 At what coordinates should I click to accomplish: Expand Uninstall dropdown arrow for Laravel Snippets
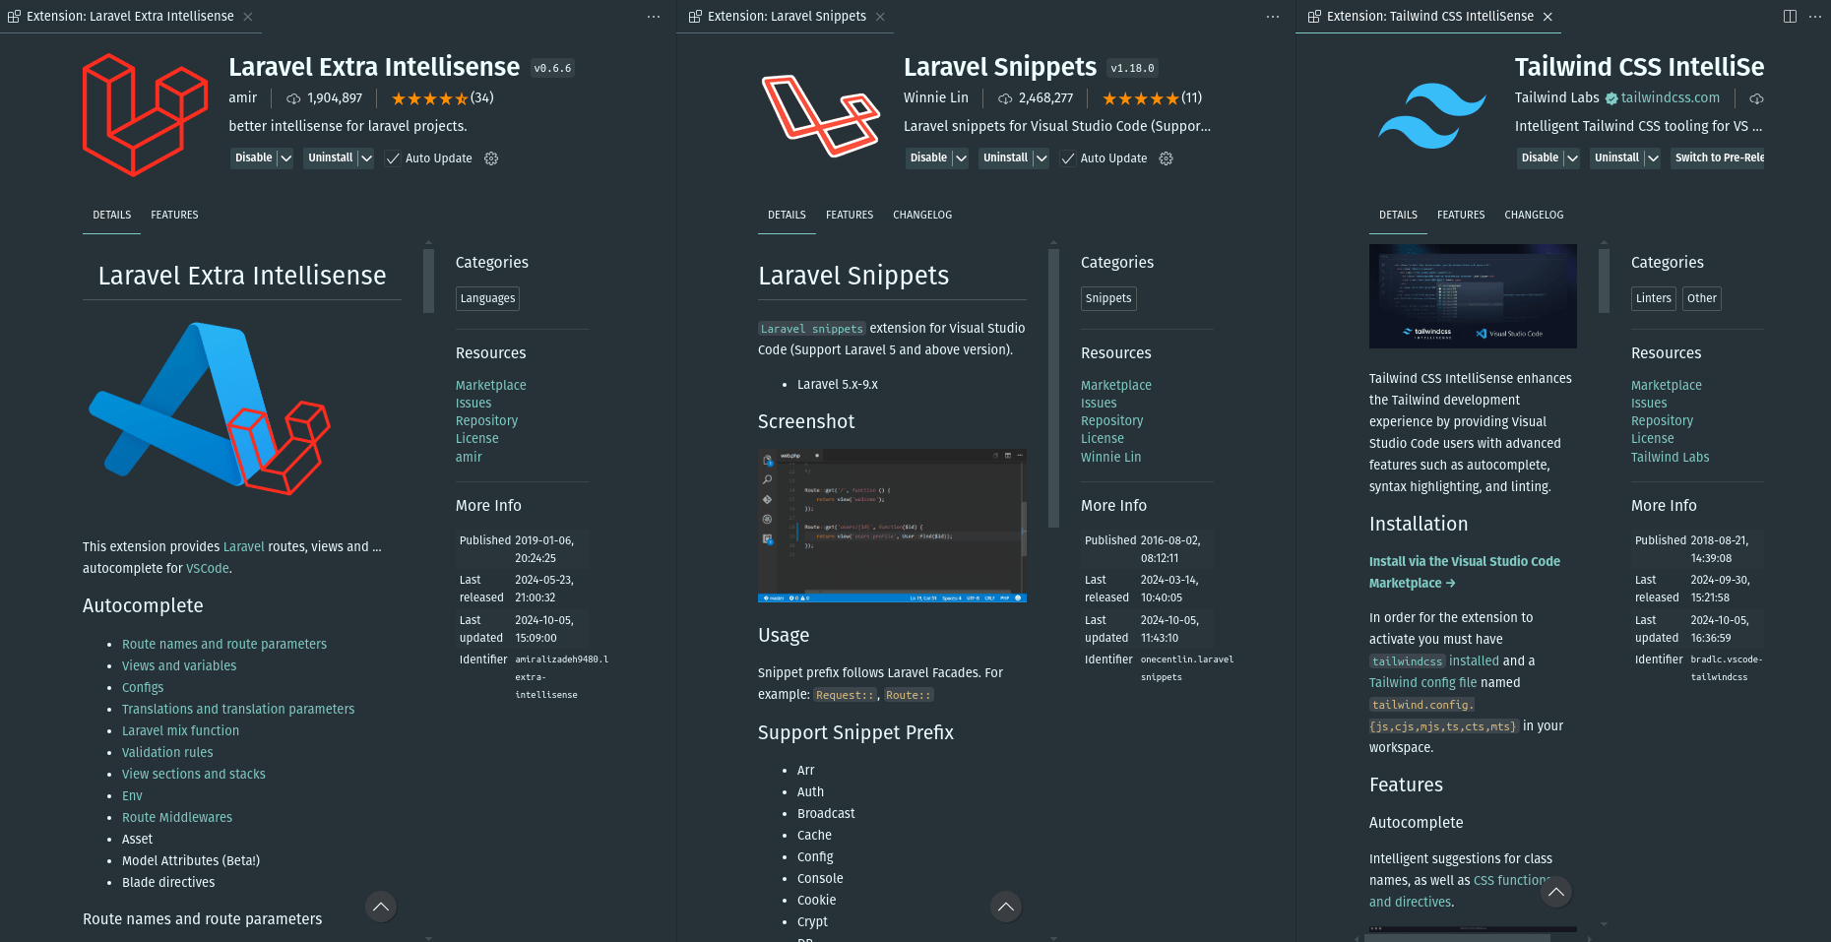click(x=1042, y=158)
